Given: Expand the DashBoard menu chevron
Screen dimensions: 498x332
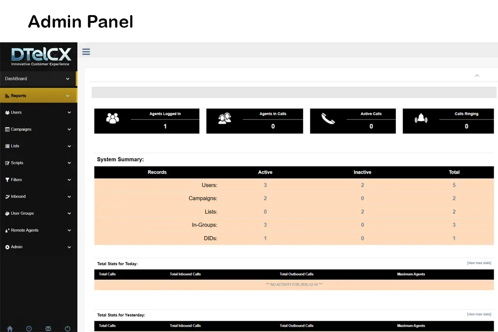Looking at the screenshot, I should coord(68,79).
